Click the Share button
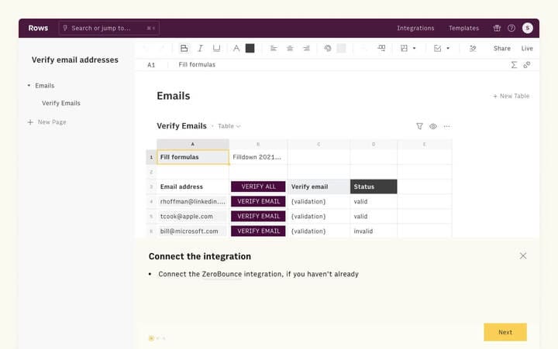The image size is (558, 349). pos(501,48)
